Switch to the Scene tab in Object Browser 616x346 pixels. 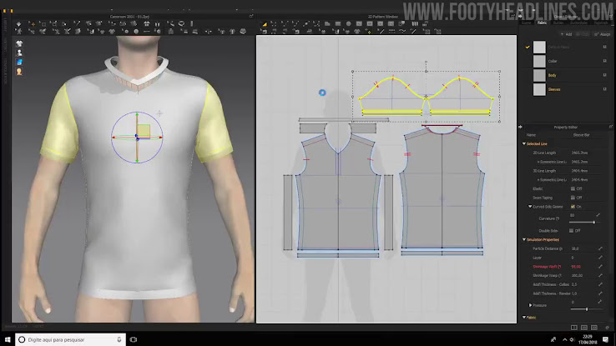[526, 23]
